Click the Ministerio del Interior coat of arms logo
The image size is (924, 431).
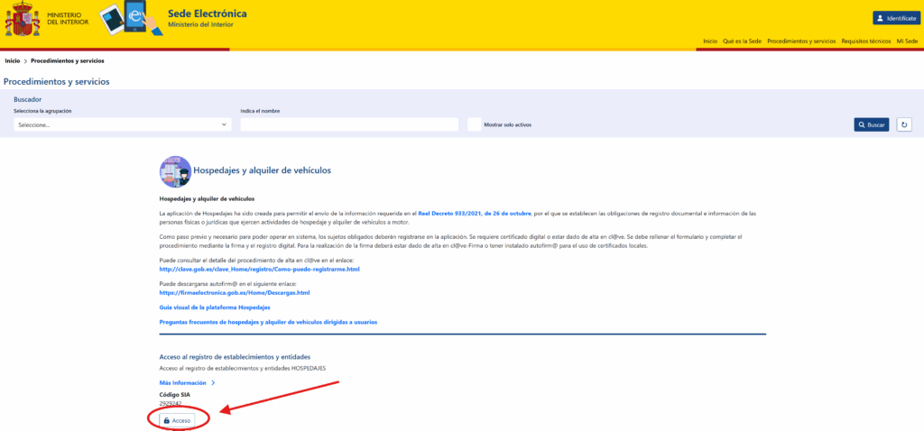tap(22, 18)
